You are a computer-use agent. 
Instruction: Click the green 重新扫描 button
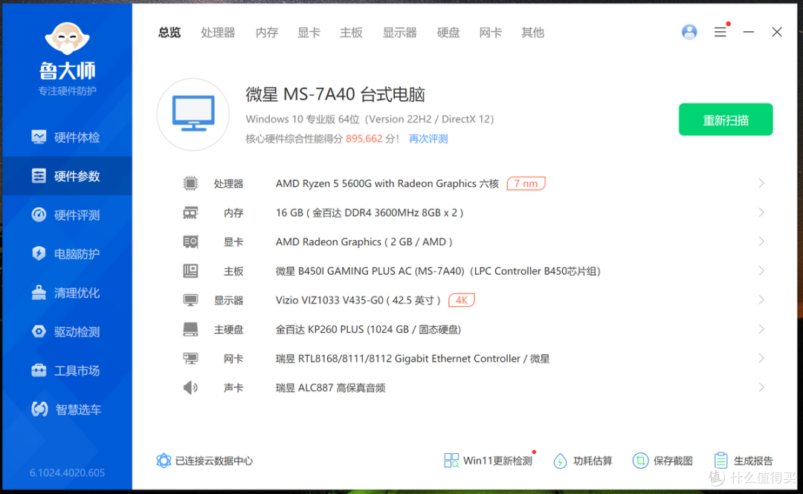(x=726, y=120)
